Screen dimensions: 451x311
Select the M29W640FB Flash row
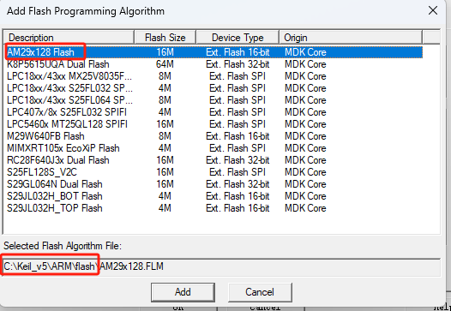tap(214, 136)
